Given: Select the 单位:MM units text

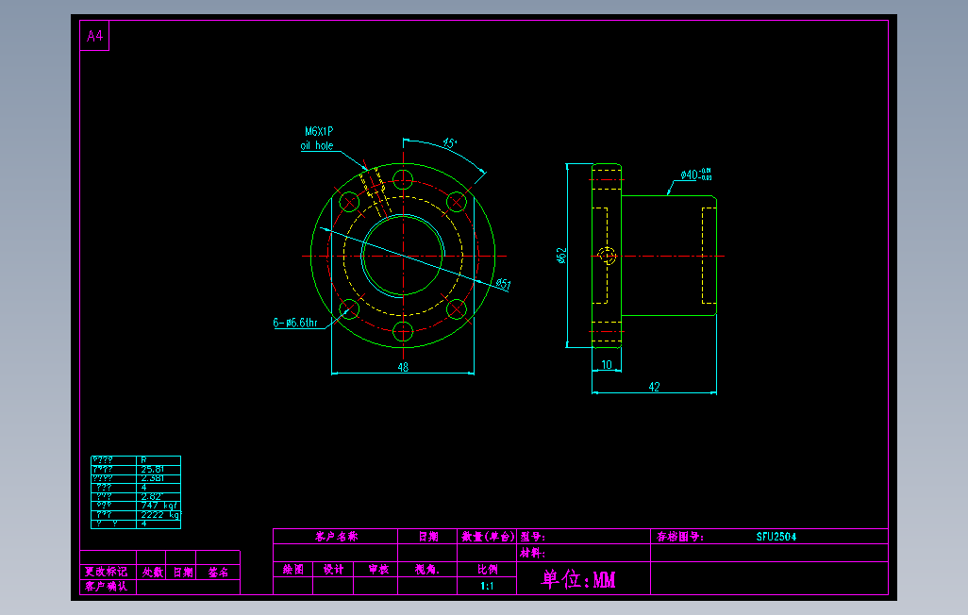Looking at the screenshot, I should pyautogui.click(x=578, y=579).
